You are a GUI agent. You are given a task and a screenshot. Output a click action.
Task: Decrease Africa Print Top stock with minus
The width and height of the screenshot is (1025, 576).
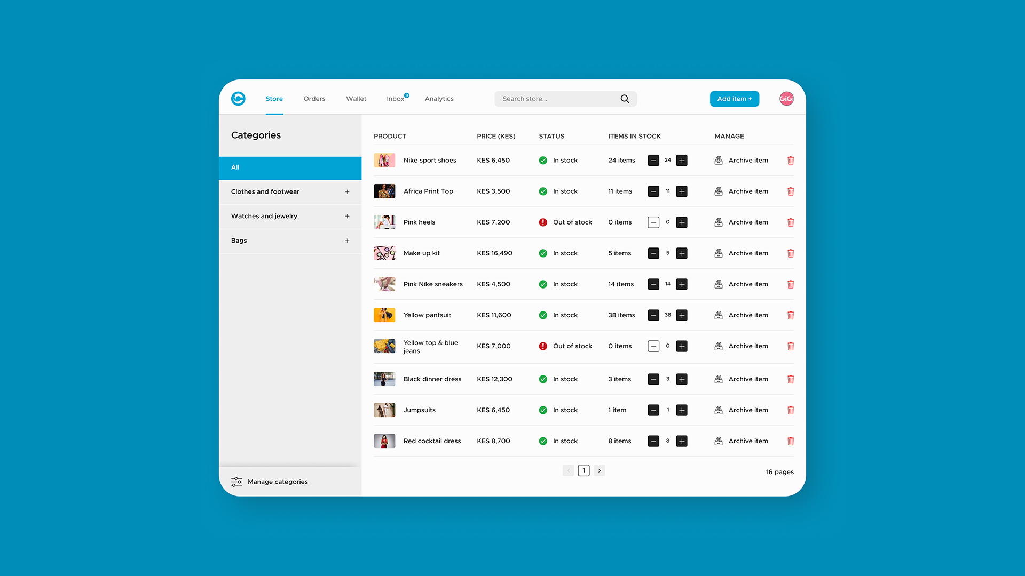pyautogui.click(x=653, y=191)
